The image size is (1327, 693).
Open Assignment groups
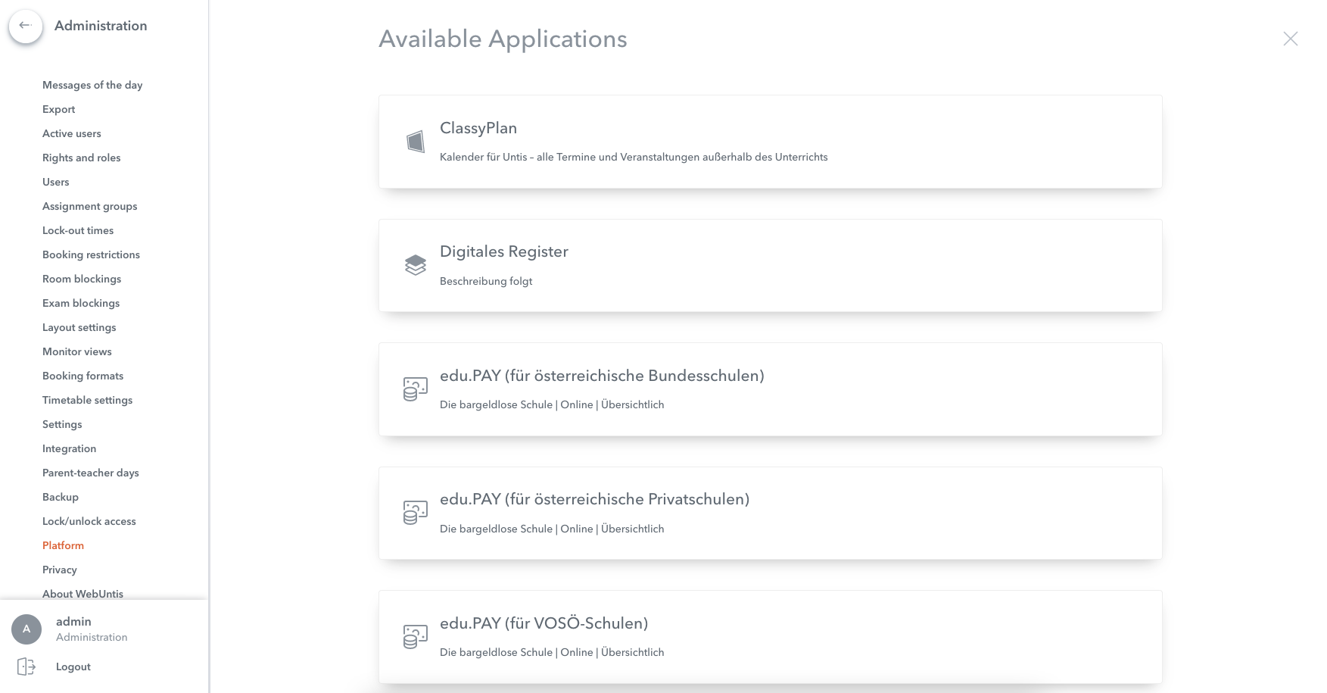tap(90, 206)
